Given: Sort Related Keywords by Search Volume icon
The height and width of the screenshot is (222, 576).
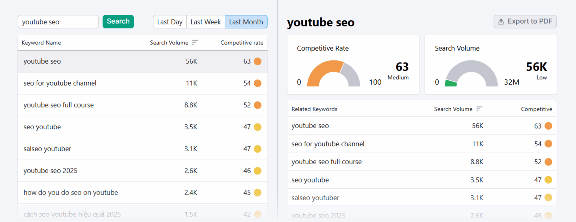Looking at the screenshot, I should pyautogui.click(x=479, y=109).
